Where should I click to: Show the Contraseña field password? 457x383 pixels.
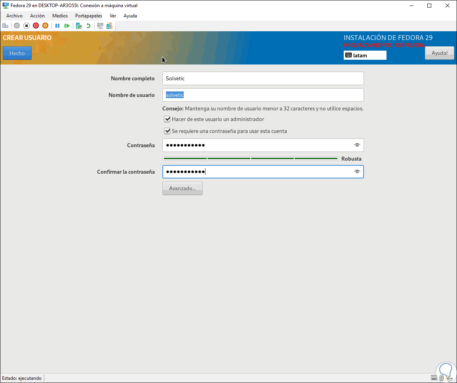point(357,145)
